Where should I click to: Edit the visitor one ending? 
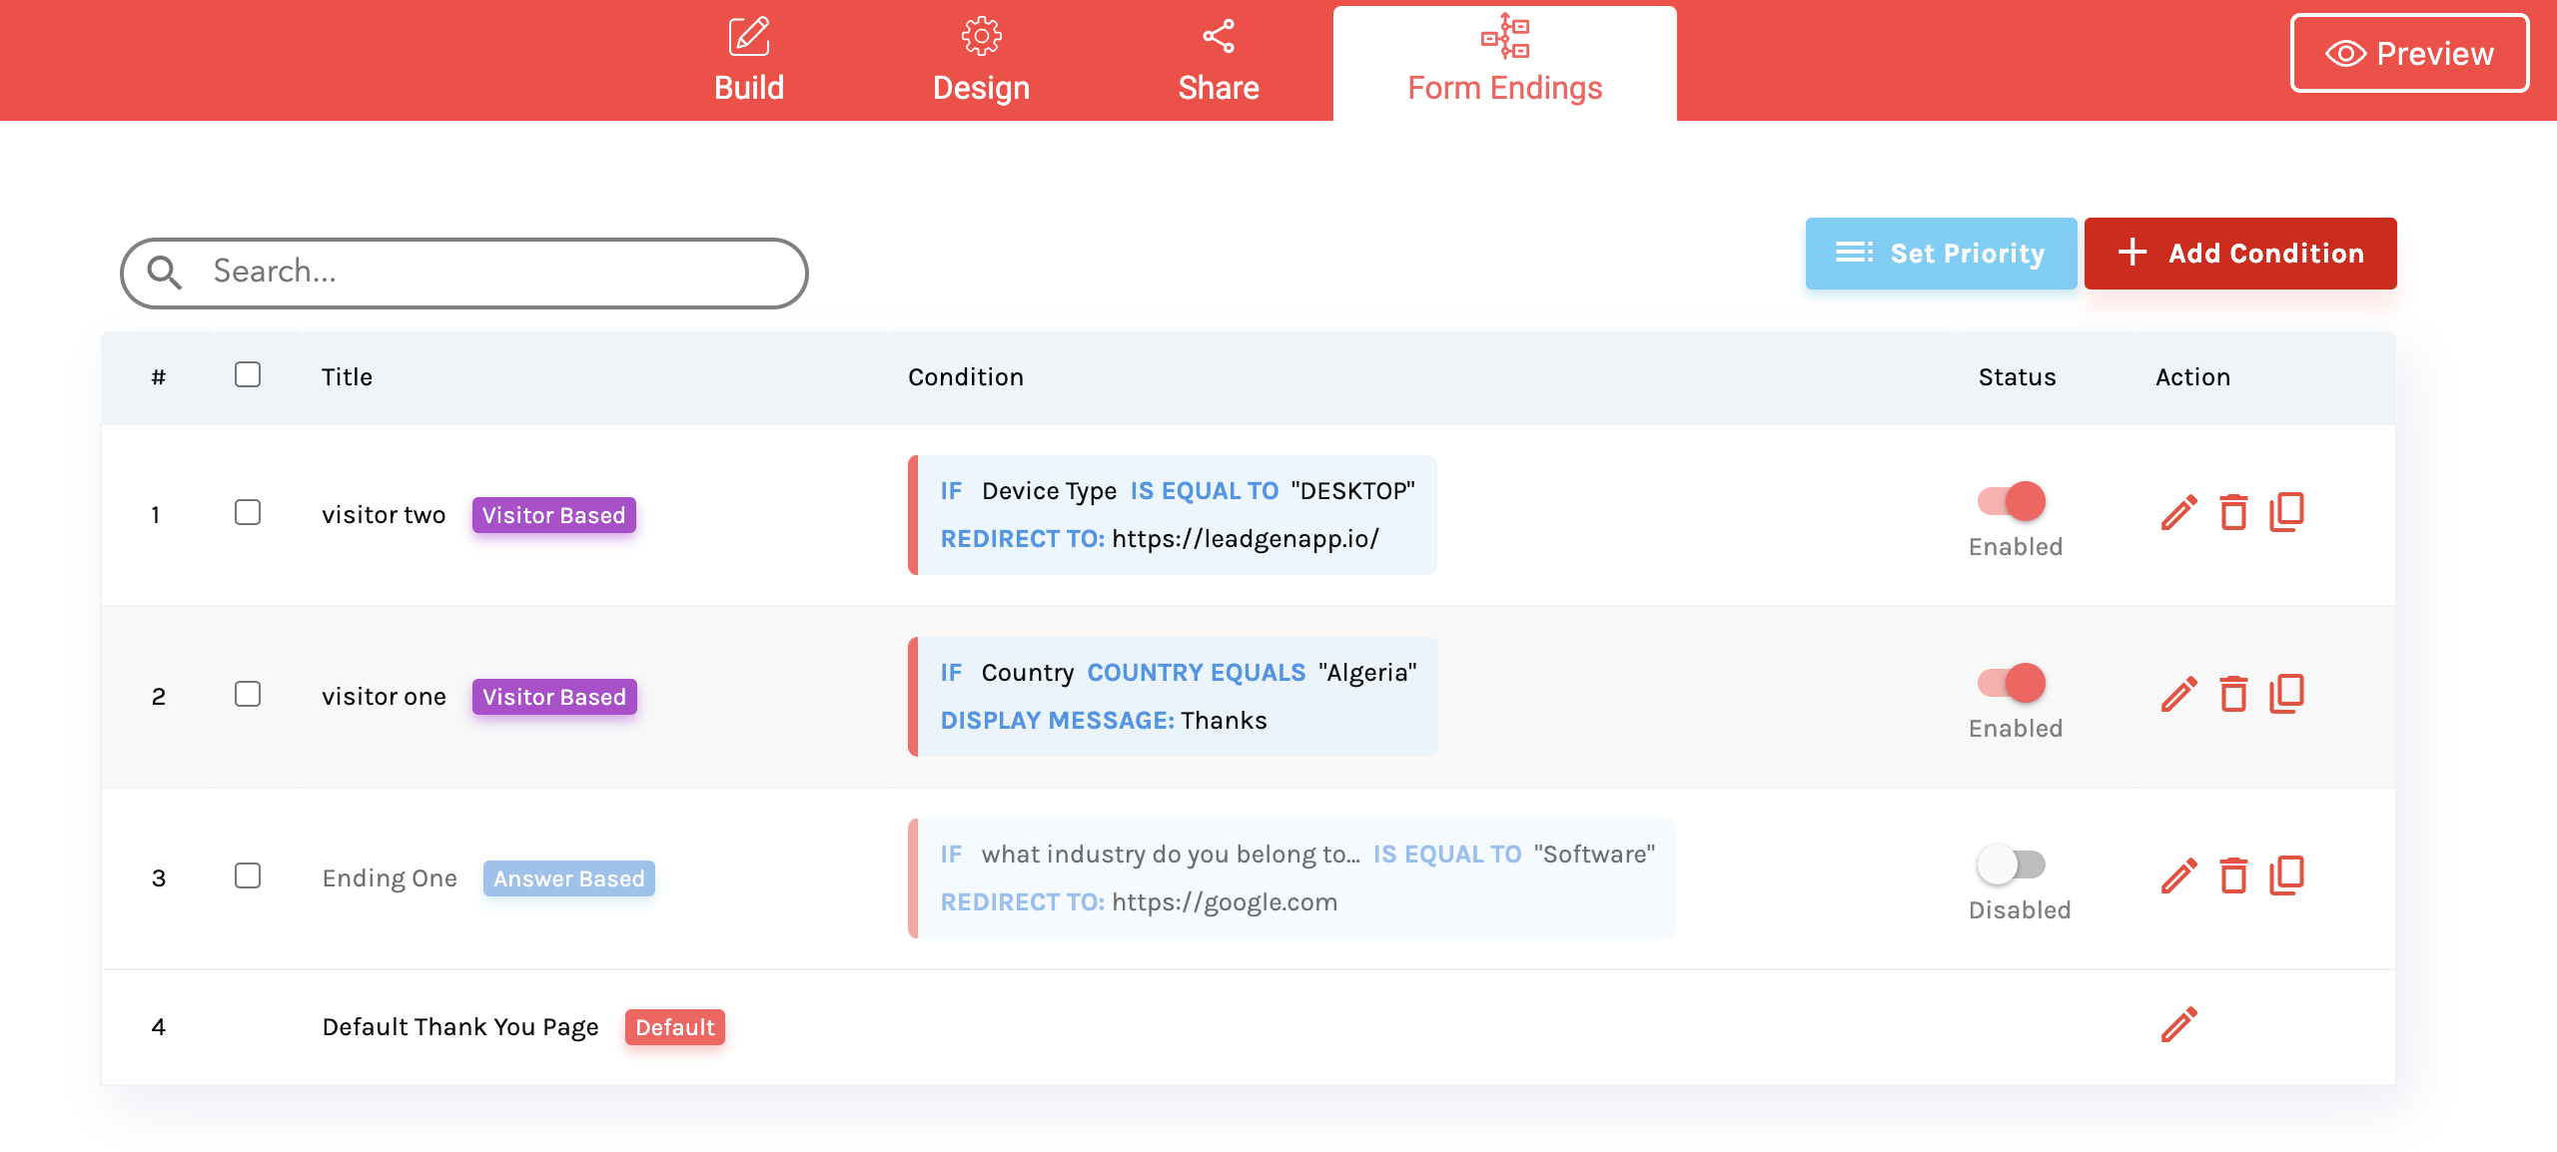click(x=2178, y=695)
